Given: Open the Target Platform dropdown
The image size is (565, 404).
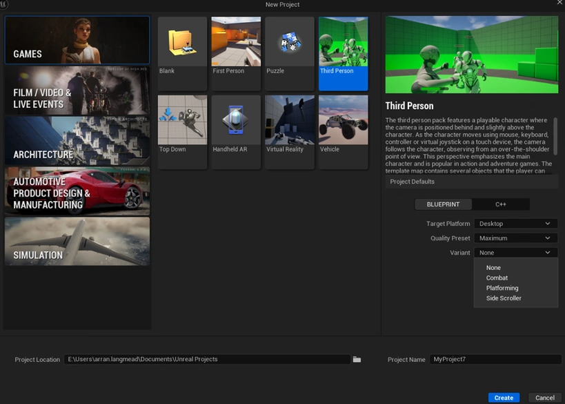Looking at the screenshot, I should 515,224.
